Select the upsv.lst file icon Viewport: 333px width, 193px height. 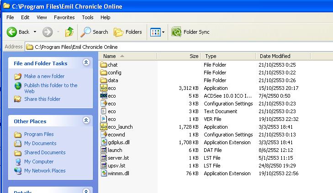104,166
